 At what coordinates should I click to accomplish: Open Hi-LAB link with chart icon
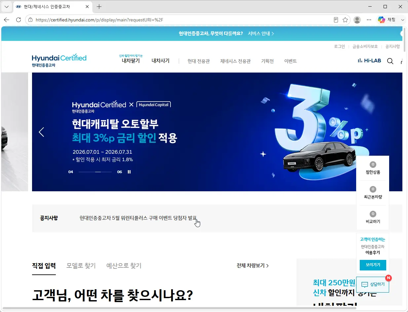(369, 61)
